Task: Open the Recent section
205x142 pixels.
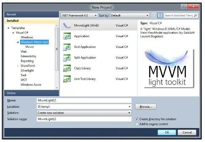Action: click(x=31, y=14)
